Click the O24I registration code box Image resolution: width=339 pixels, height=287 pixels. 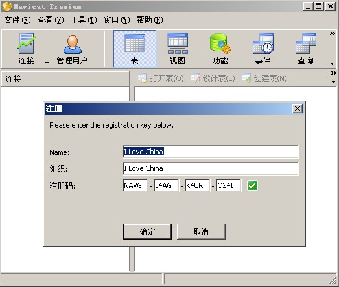(229, 185)
